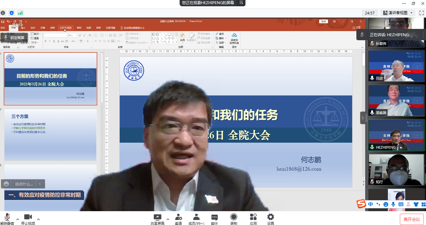Open the 应用 apps menu
The height and width of the screenshot is (225, 426).
[x=253, y=219]
